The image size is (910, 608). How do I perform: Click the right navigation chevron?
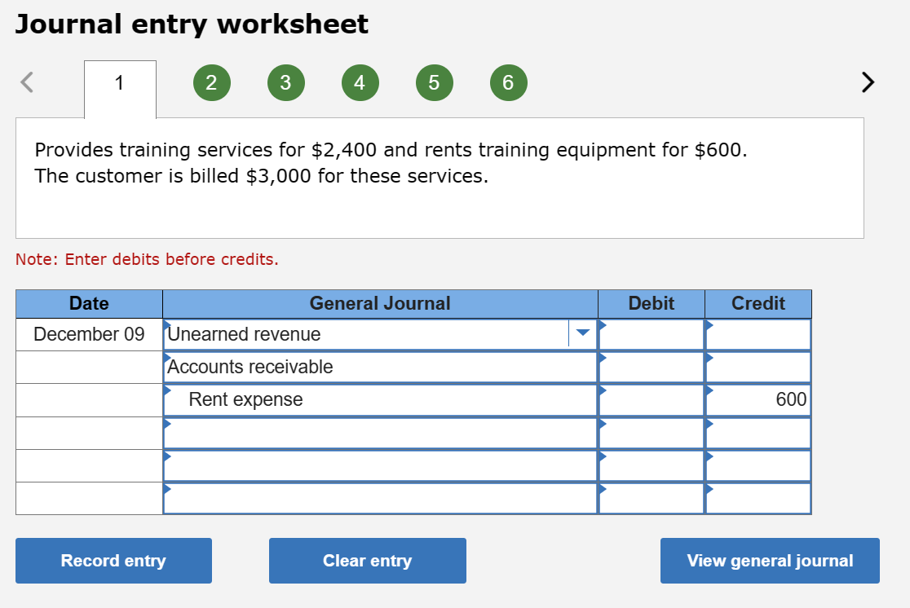pyautogui.click(x=868, y=82)
